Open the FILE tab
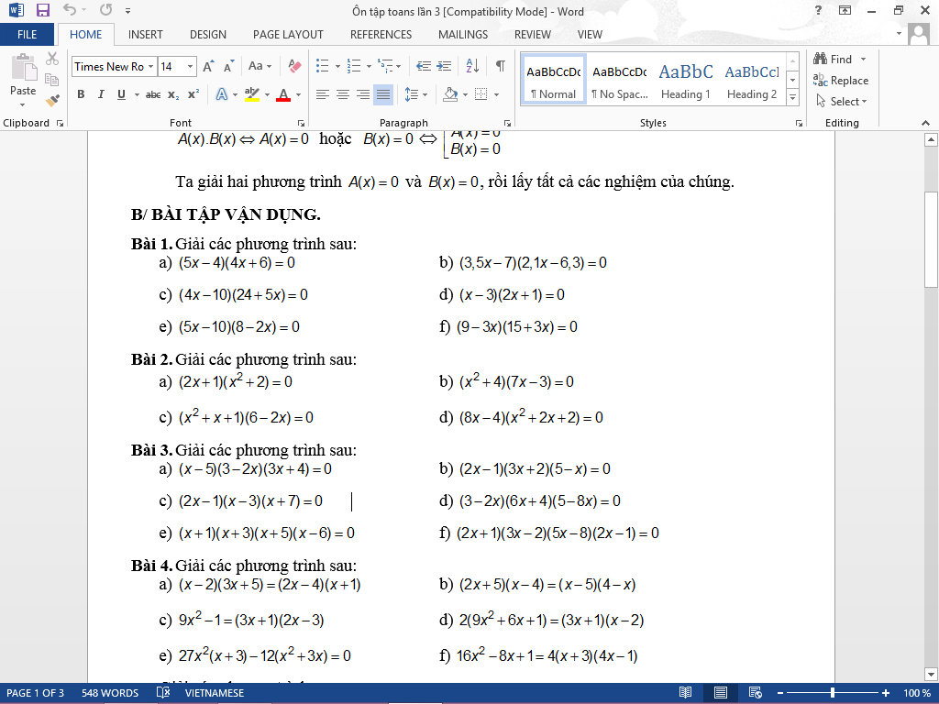The width and height of the screenshot is (939, 704). pyautogui.click(x=27, y=35)
